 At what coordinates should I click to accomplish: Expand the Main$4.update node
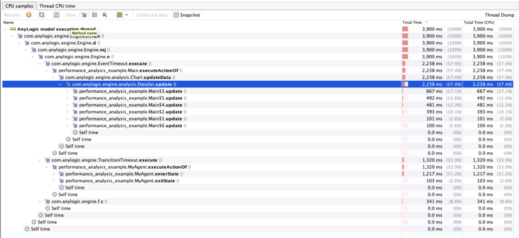[67, 105]
